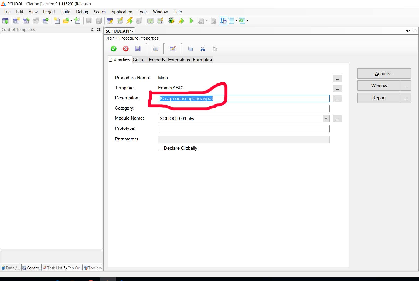Switch to the Embeds tab

[x=157, y=60]
